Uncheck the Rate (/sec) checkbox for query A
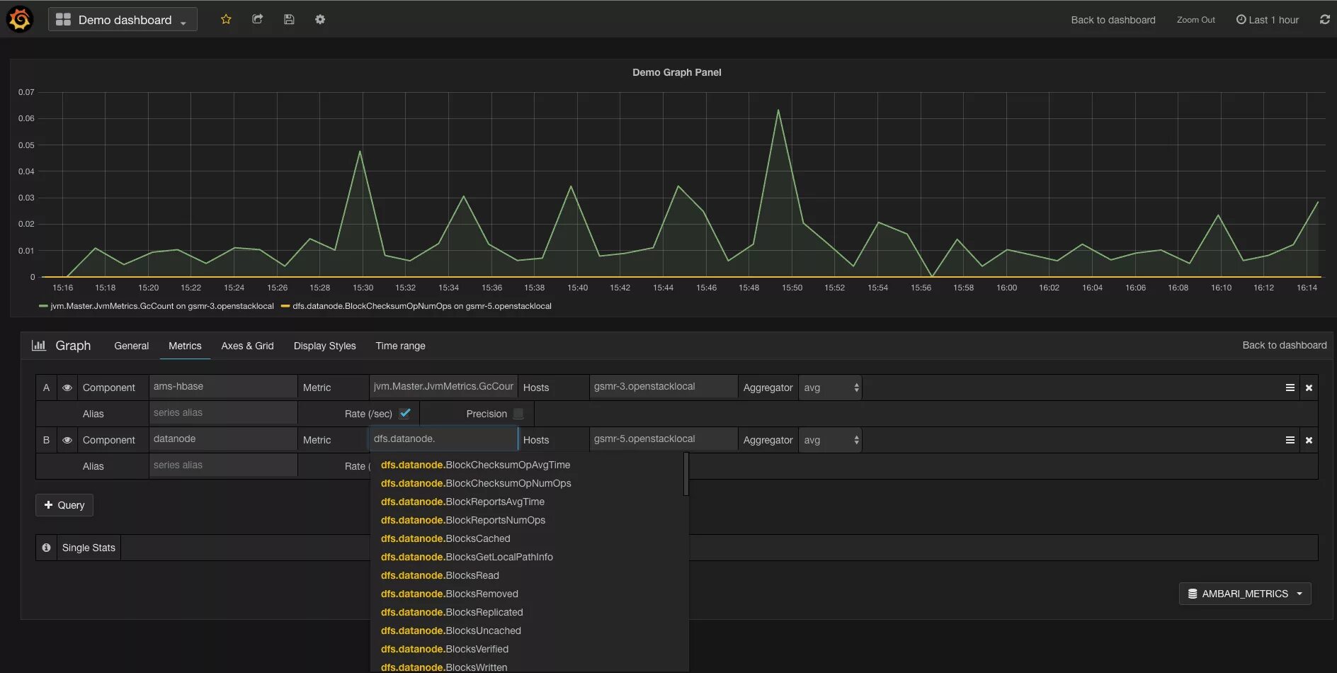This screenshot has width=1337, height=673. (405, 413)
